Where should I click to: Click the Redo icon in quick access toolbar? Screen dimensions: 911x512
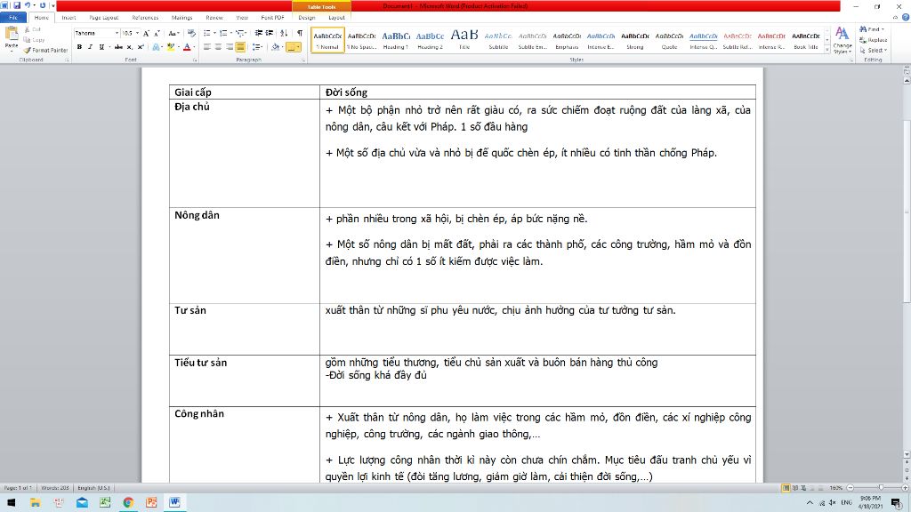[43, 5]
